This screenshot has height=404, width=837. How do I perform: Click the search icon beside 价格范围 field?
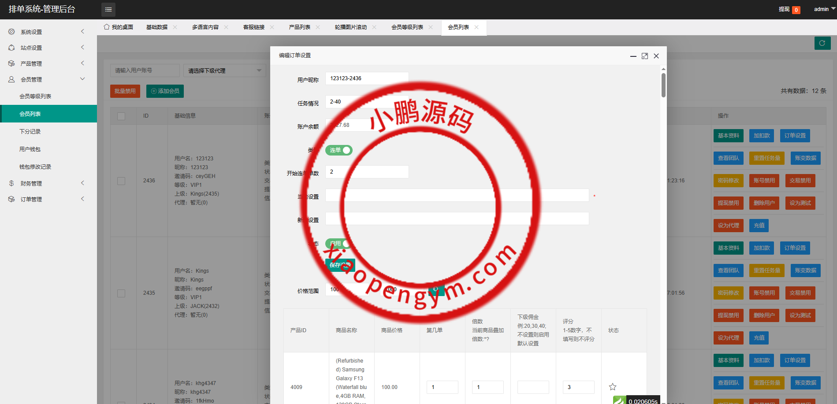click(435, 291)
